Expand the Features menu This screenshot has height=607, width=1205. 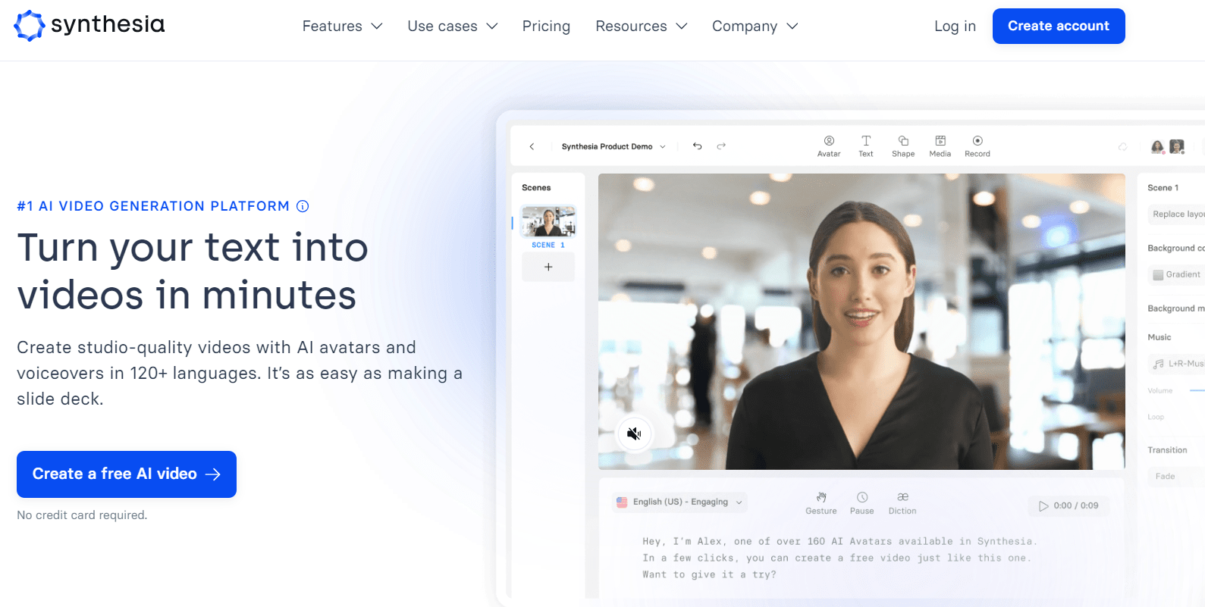coord(342,26)
